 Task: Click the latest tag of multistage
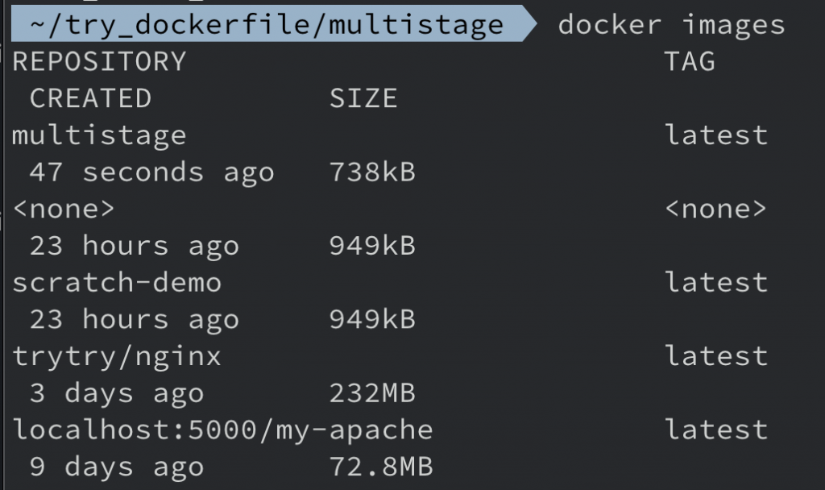point(716,135)
